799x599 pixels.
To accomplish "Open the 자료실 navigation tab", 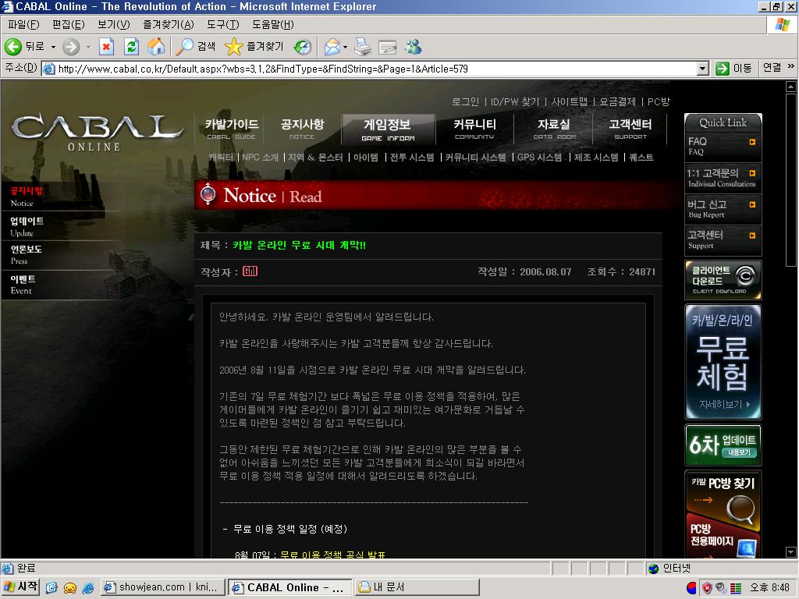I will 554,129.
